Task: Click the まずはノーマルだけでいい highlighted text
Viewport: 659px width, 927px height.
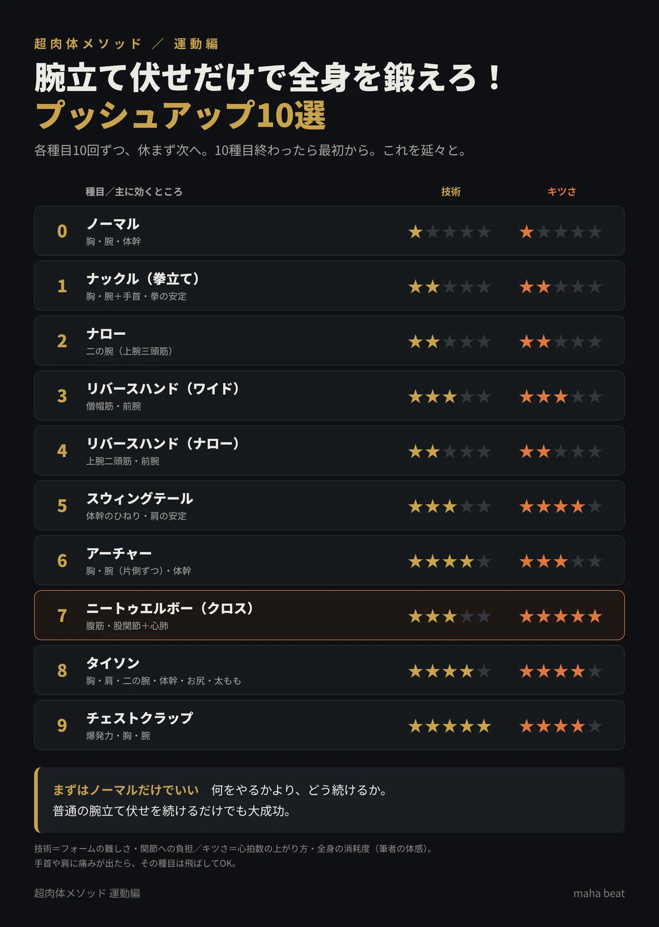Action: pyautogui.click(x=126, y=790)
